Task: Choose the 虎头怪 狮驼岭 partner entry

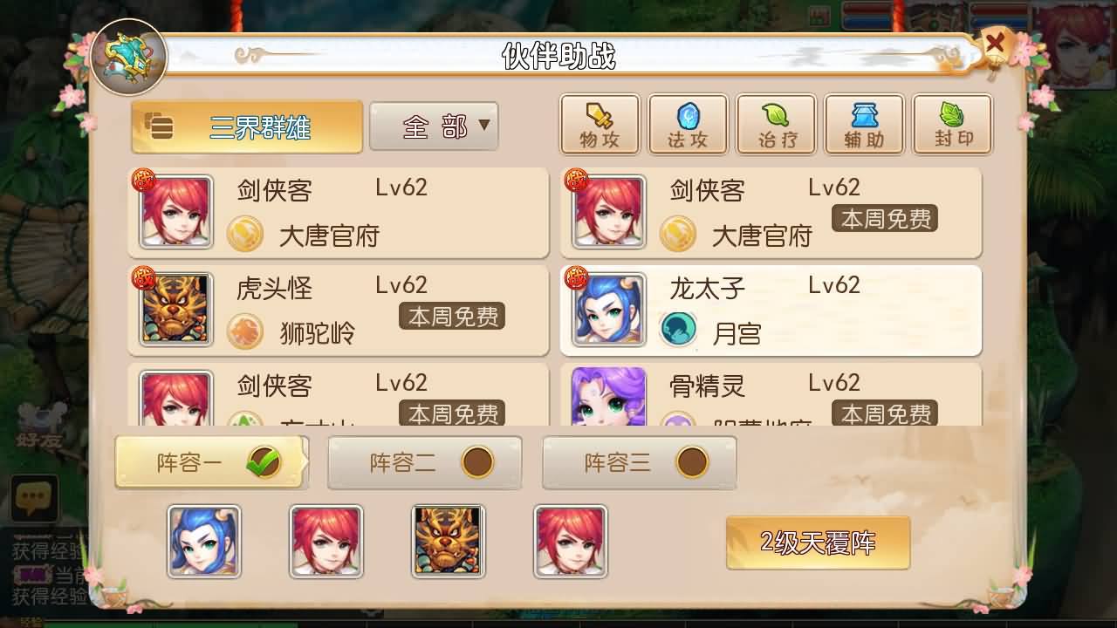Action: coord(339,311)
